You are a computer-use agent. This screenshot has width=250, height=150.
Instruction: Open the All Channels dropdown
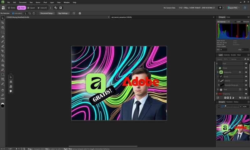coord(223,22)
